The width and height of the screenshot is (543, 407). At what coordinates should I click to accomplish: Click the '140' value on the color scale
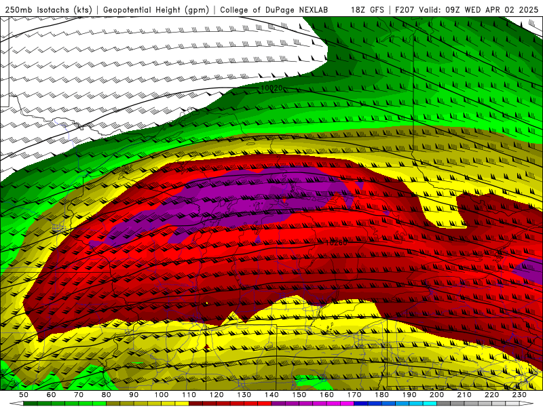tap(271, 395)
